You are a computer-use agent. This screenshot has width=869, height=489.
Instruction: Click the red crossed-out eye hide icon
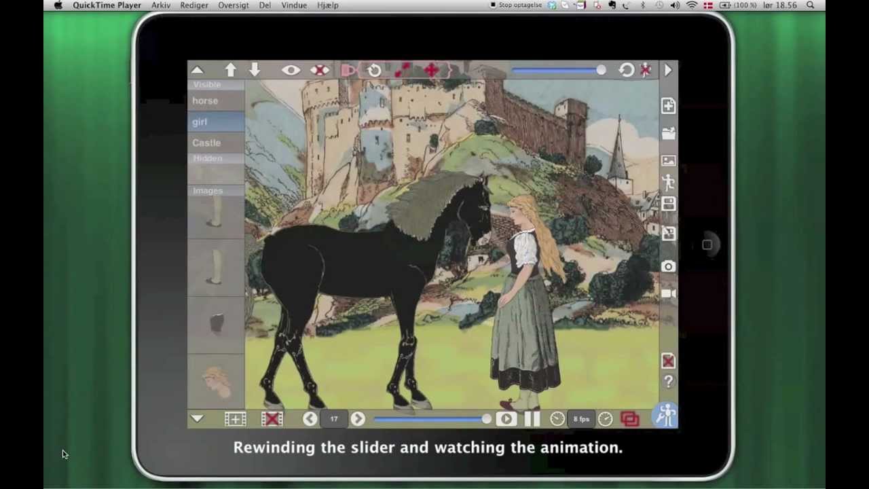pos(320,70)
